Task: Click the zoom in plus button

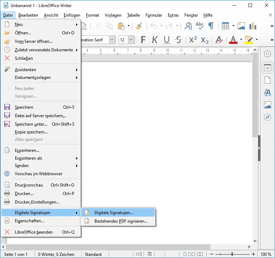Action: pos(253,254)
